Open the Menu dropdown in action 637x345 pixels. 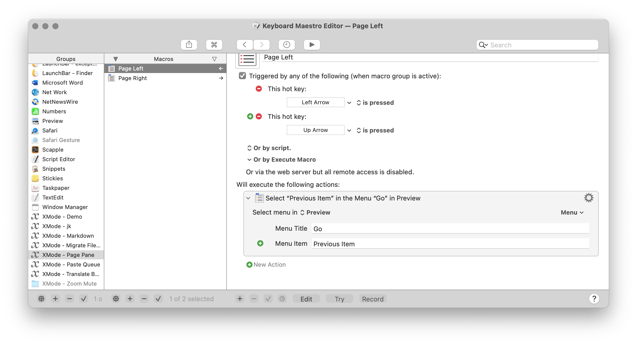click(x=572, y=213)
